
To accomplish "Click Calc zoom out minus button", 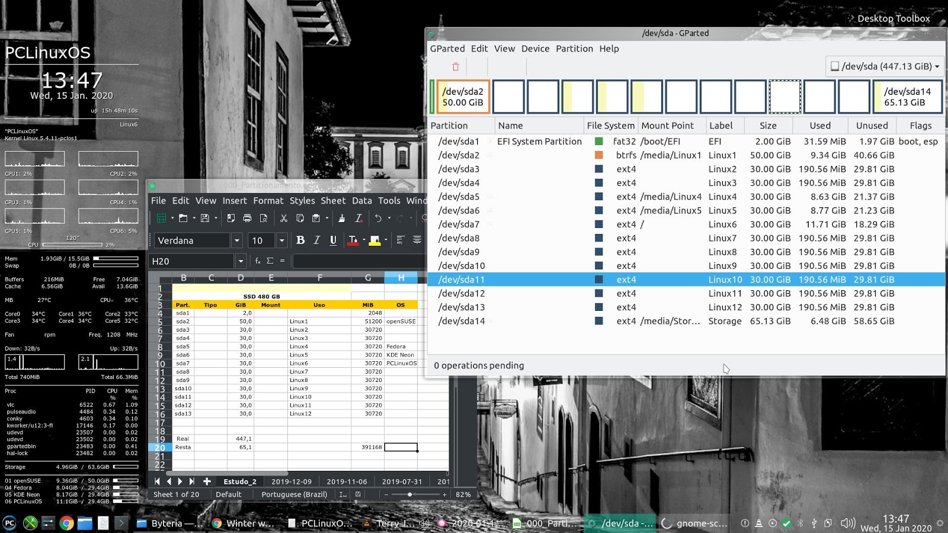I will pos(386,495).
